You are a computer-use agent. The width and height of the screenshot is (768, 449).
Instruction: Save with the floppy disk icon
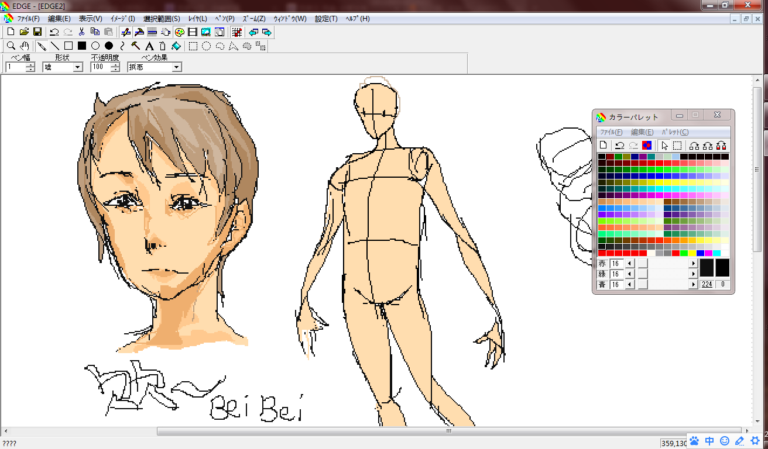[37, 32]
